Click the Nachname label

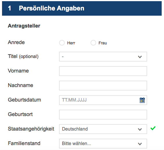[x=20, y=85]
